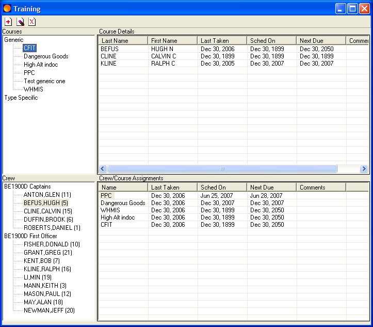Select the CLINE row in Course Details

pyautogui.click(x=233, y=56)
